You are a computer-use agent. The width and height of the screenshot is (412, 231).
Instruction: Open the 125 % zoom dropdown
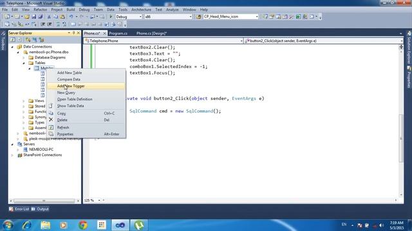click(99, 200)
